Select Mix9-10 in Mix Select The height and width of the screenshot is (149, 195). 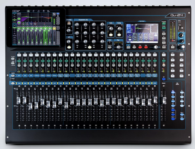click(173, 119)
